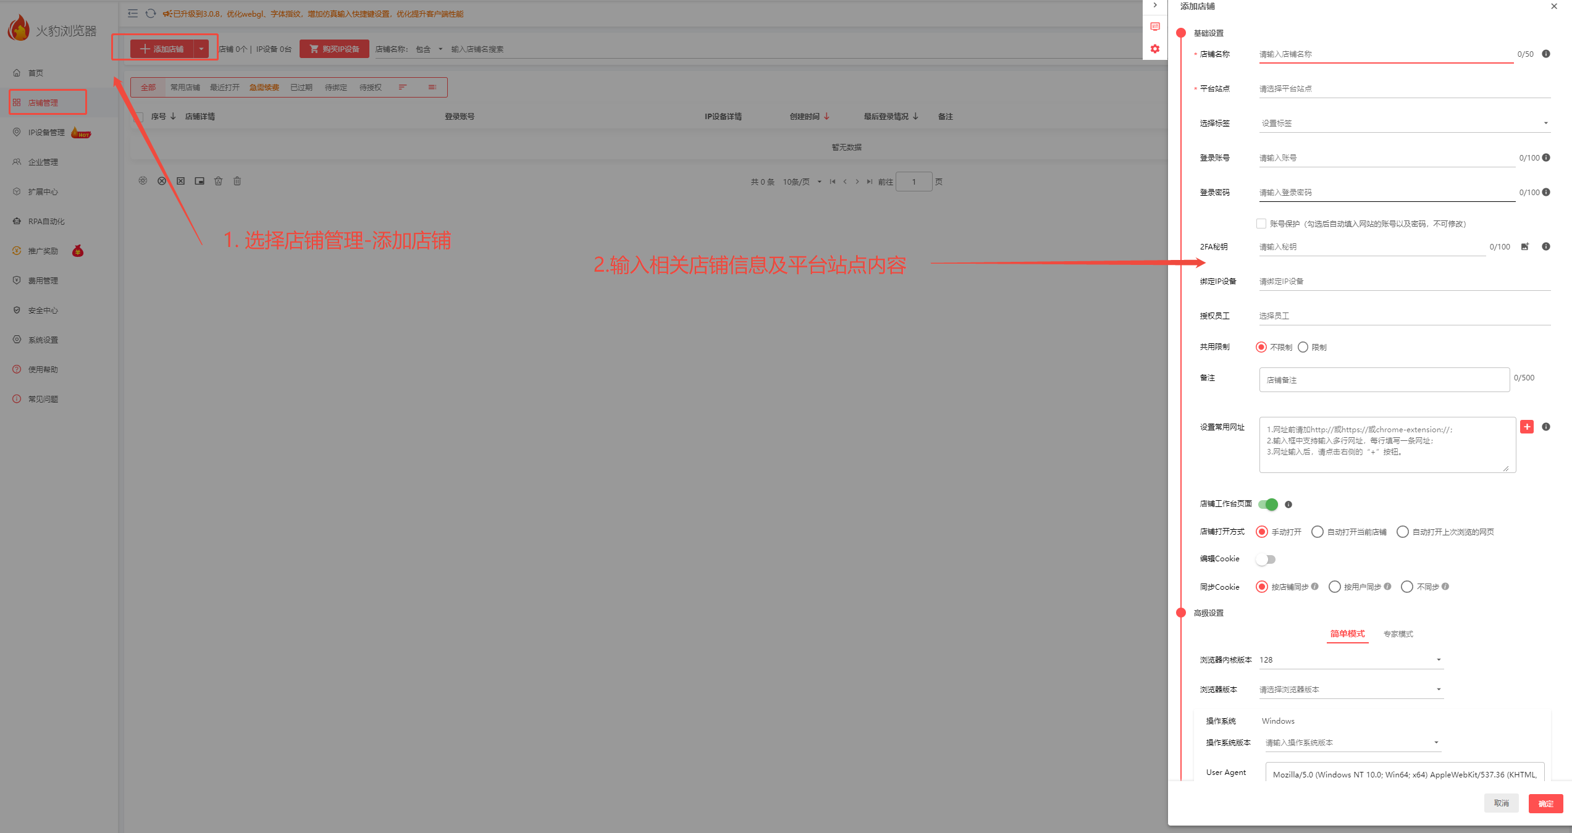Expand the 浏览器内核版本 dropdown showing 128
The width and height of the screenshot is (1572, 833).
click(x=1350, y=659)
